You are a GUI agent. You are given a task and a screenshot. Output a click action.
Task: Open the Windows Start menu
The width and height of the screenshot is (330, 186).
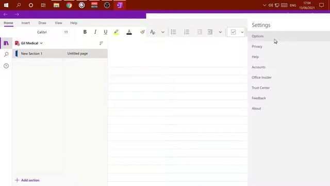[6, 5]
